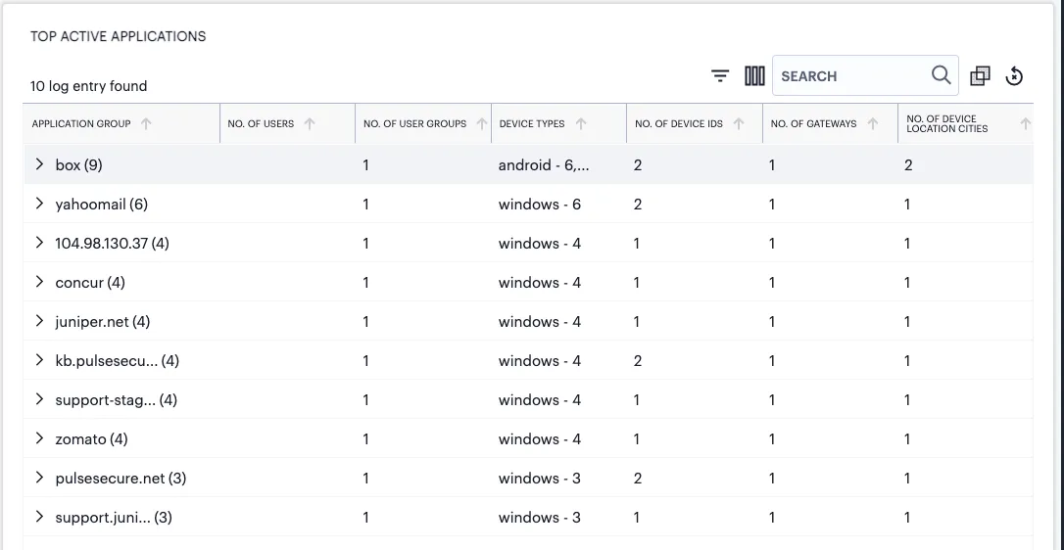Image resolution: width=1064 pixels, height=550 pixels.
Task: Click the pop-out window icon
Action: [x=980, y=76]
